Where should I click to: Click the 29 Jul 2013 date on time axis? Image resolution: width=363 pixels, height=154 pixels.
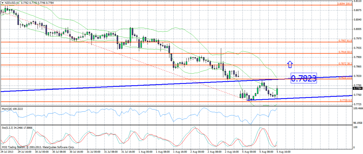pyautogui.click(x=8, y=152)
